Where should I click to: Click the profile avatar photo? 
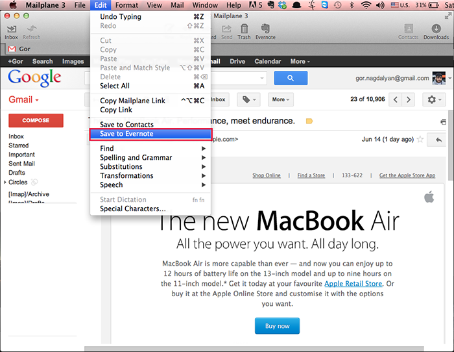tap(438, 78)
